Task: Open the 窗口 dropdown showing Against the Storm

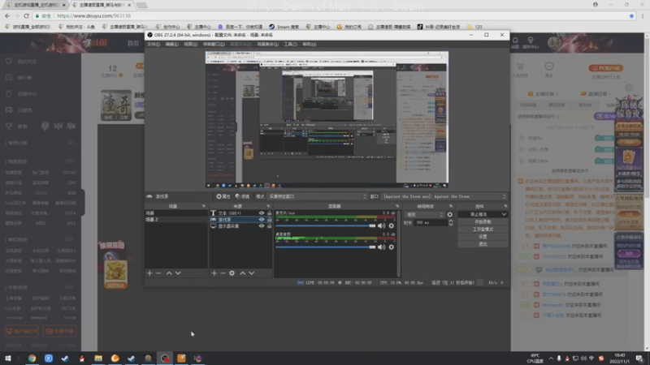Action: click(444, 196)
